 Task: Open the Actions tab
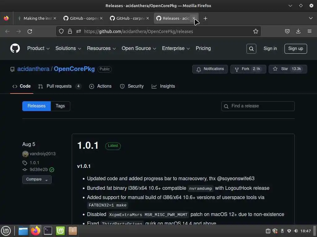(100, 86)
